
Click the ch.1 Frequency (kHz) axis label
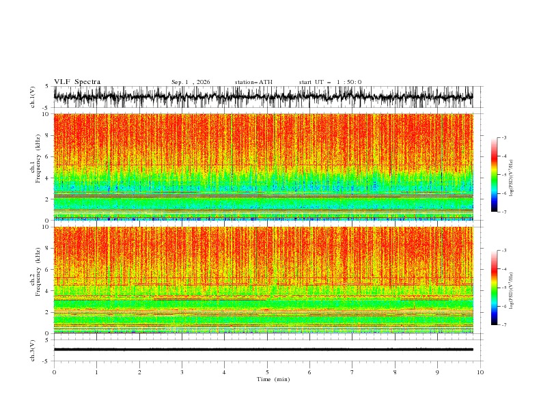tap(36, 167)
